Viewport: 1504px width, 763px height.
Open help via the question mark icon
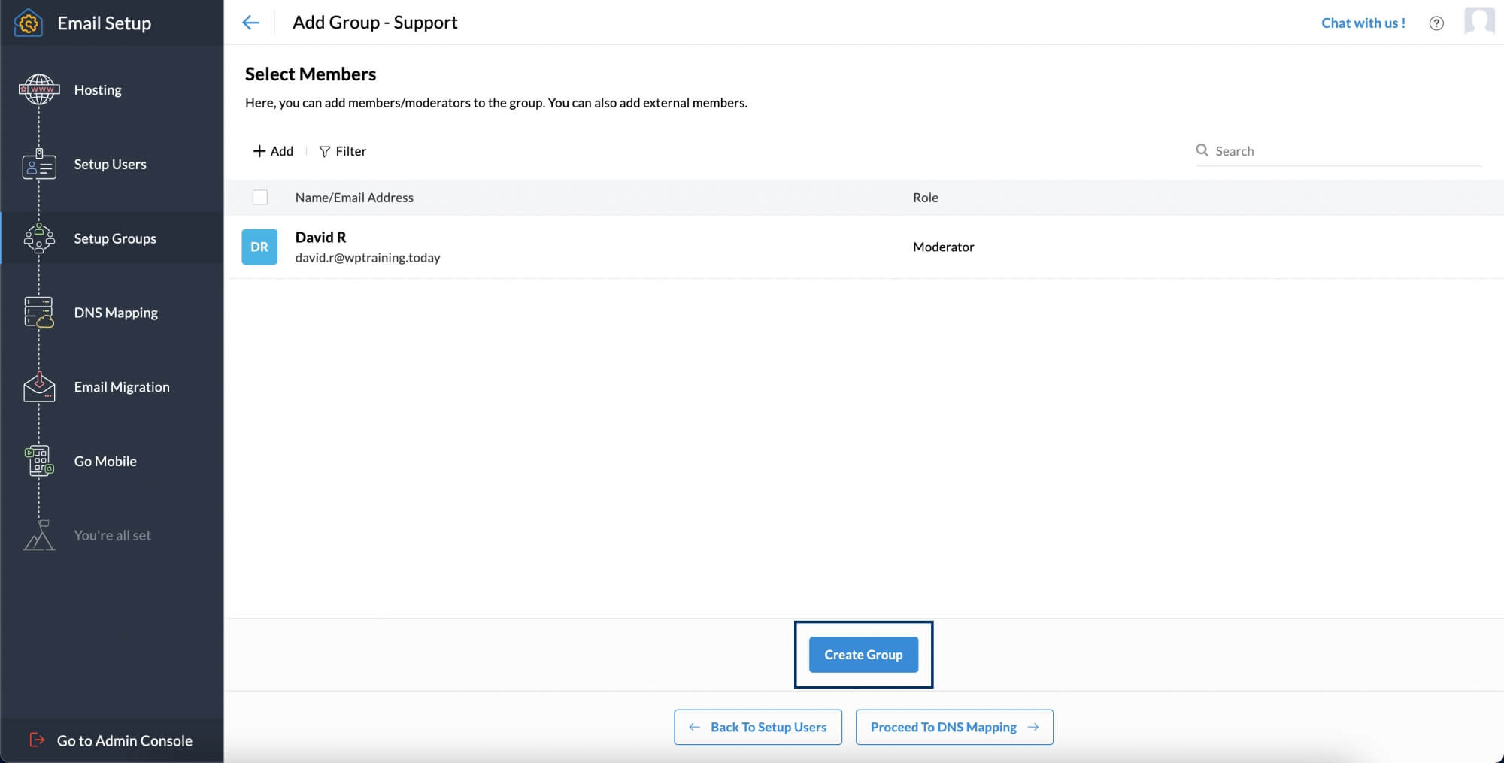point(1437,23)
